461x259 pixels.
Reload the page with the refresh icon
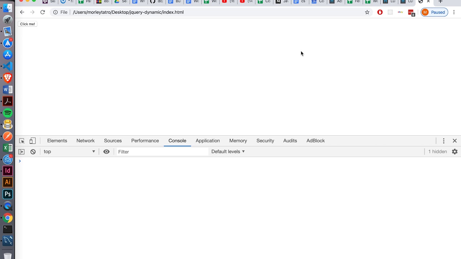click(42, 12)
